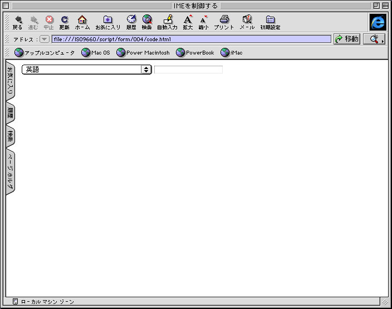The width and height of the screenshot is (392, 309).
Task: Click the text input field beside 英語
Action: point(188,70)
